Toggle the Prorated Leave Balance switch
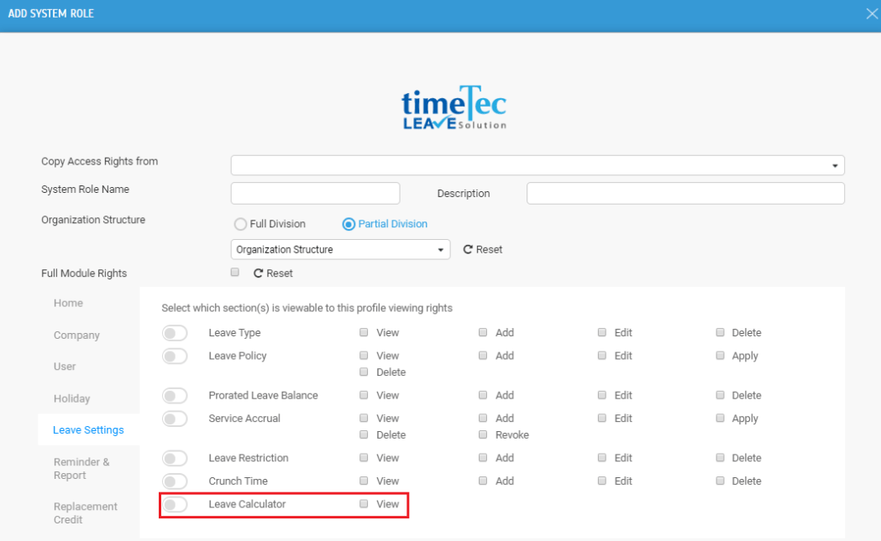This screenshot has width=881, height=541. click(x=175, y=396)
